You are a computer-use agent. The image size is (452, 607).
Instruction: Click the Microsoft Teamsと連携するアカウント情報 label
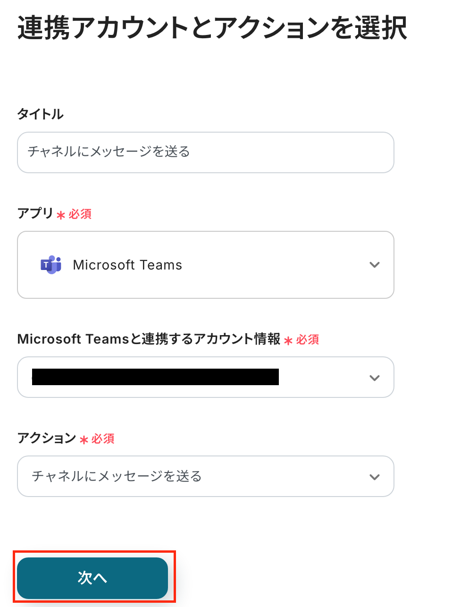click(x=149, y=339)
